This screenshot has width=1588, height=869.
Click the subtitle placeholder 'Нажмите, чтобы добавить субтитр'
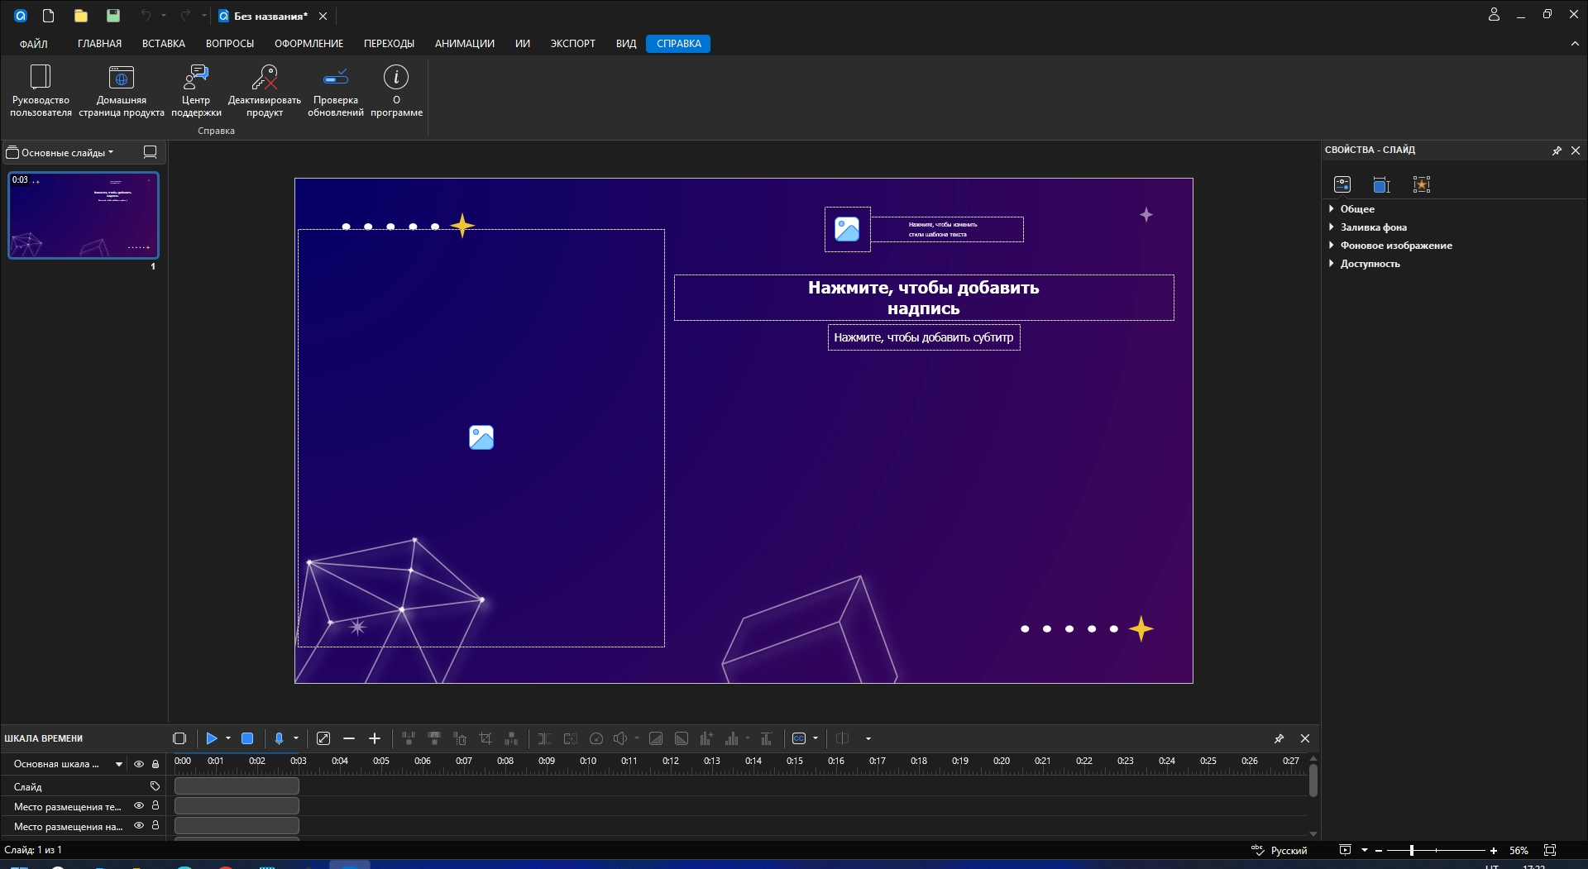pyautogui.click(x=923, y=337)
